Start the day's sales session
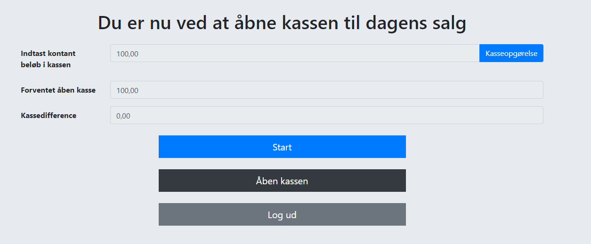The image size is (591, 244). tap(282, 147)
